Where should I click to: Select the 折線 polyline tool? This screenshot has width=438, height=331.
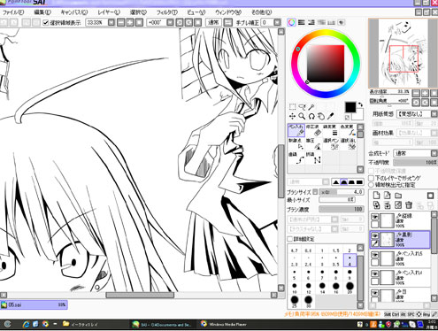point(313,158)
